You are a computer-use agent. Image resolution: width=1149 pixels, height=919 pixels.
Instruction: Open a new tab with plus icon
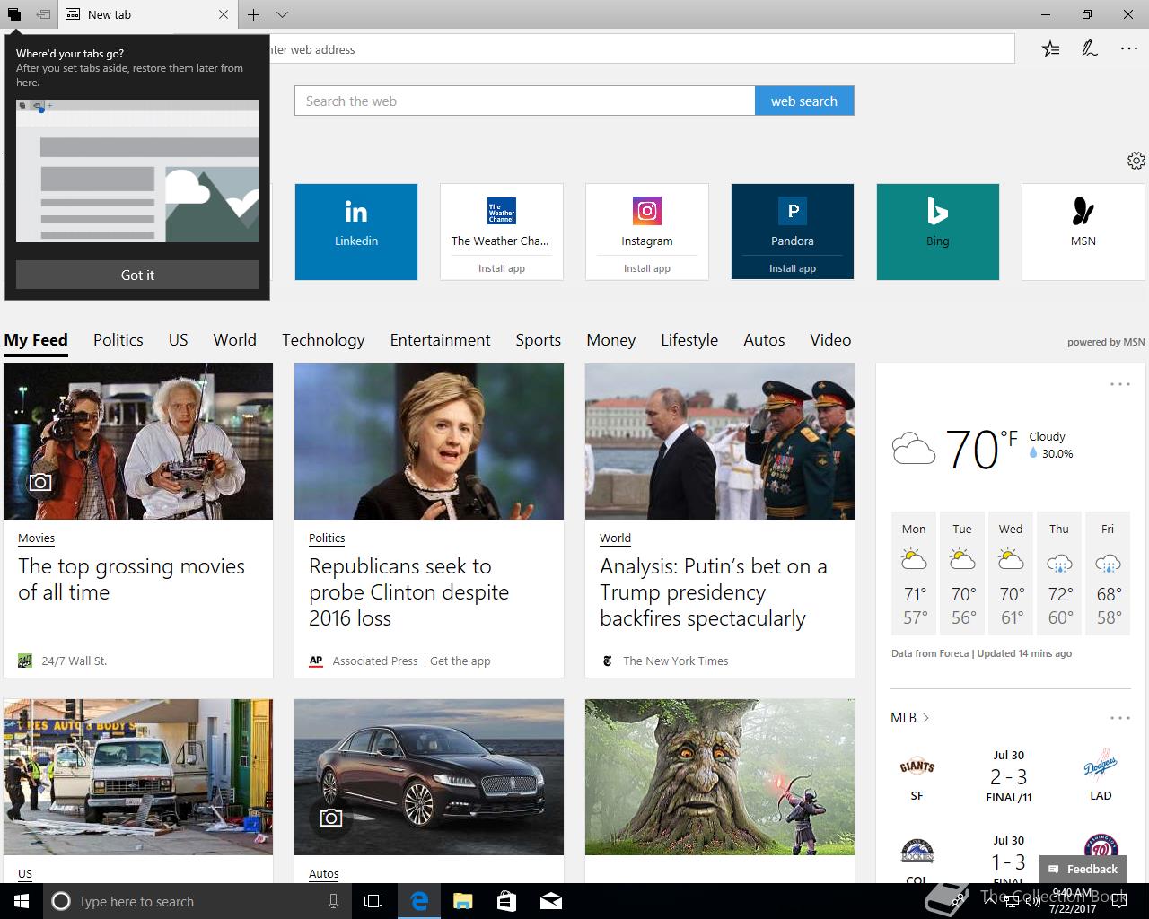pyautogui.click(x=254, y=14)
